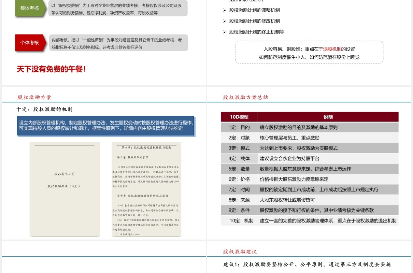This screenshot has width=413, height=273.
Task: Select the blue 设立内部股权管理机构 text box
Action: (106, 126)
